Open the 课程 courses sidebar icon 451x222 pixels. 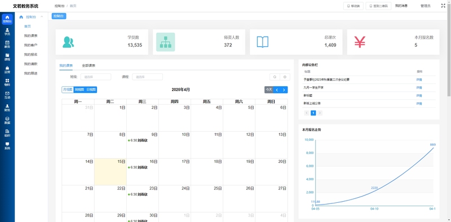tap(7, 57)
